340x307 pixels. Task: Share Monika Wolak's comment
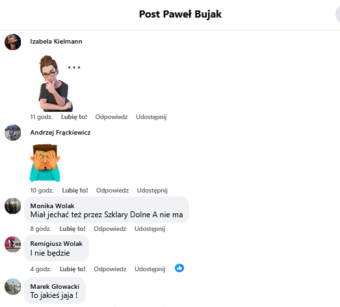coord(150,229)
